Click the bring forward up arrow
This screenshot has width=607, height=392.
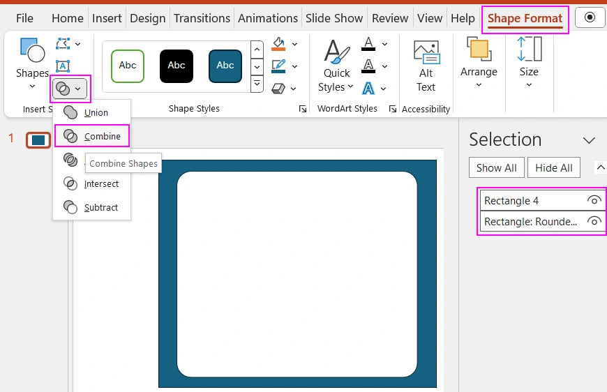[x=601, y=167]
